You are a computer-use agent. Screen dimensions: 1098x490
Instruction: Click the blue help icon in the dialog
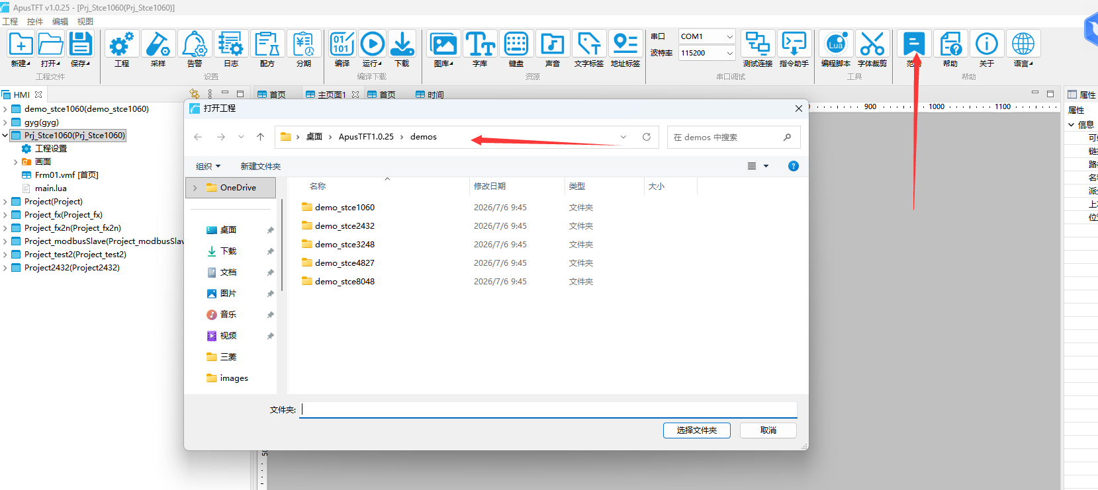794,166
